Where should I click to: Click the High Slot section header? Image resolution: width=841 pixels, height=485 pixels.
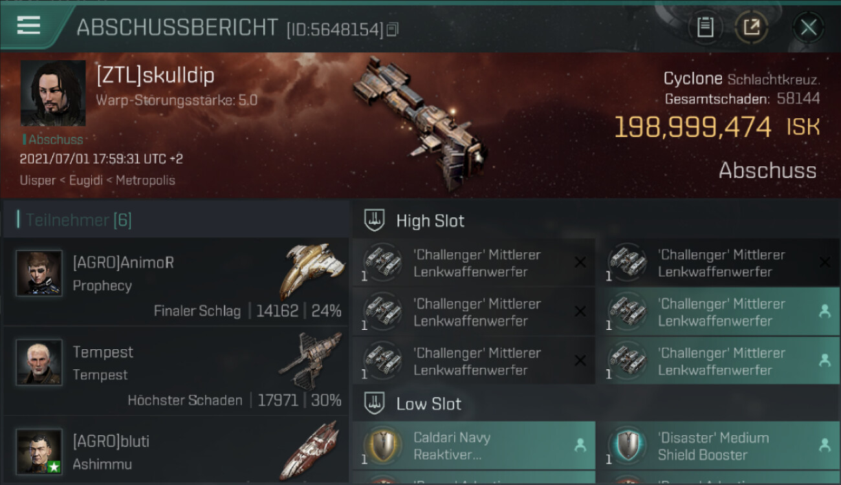596,221
